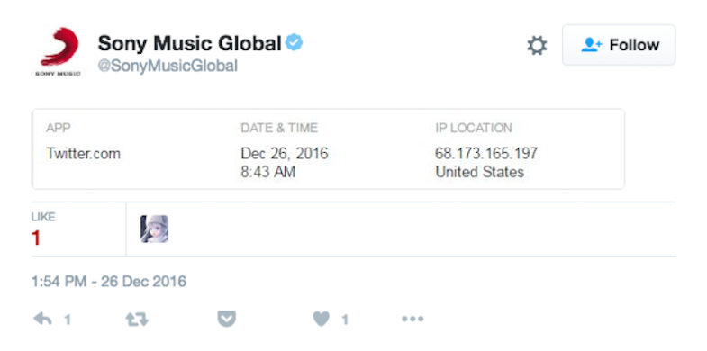Viewport: 707px width, 351px height.
Task: Save the tweet to Pocket
Action: tap(227, 319)
